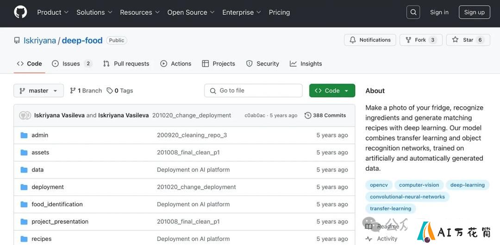
Task: Click the Star icon
Action: pos(456,40)
